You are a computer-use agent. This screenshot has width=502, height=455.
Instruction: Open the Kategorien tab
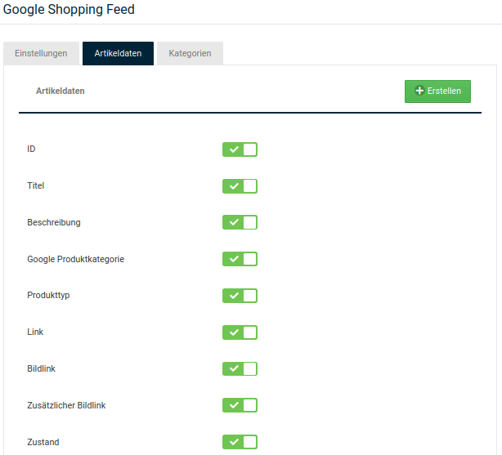coord(190,53)
